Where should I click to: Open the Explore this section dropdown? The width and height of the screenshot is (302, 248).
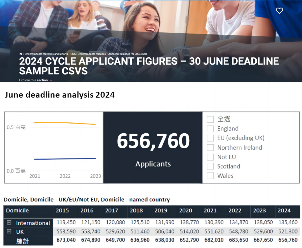click(36, 80)
